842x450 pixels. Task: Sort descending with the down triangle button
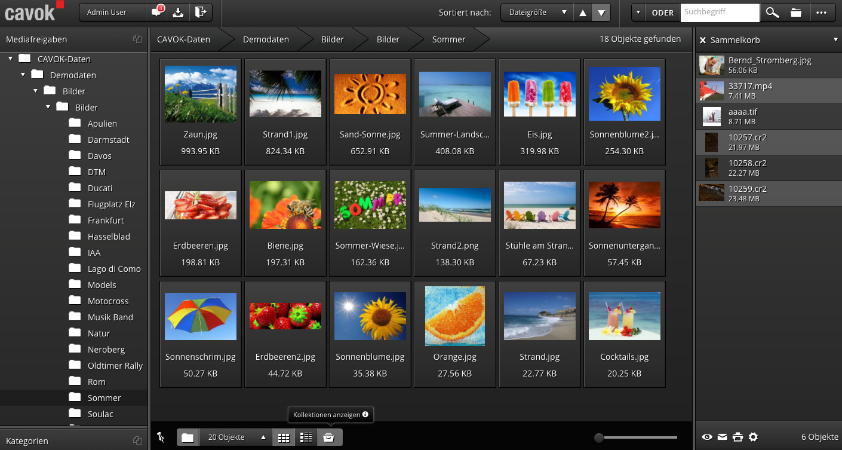coord(602,13)
